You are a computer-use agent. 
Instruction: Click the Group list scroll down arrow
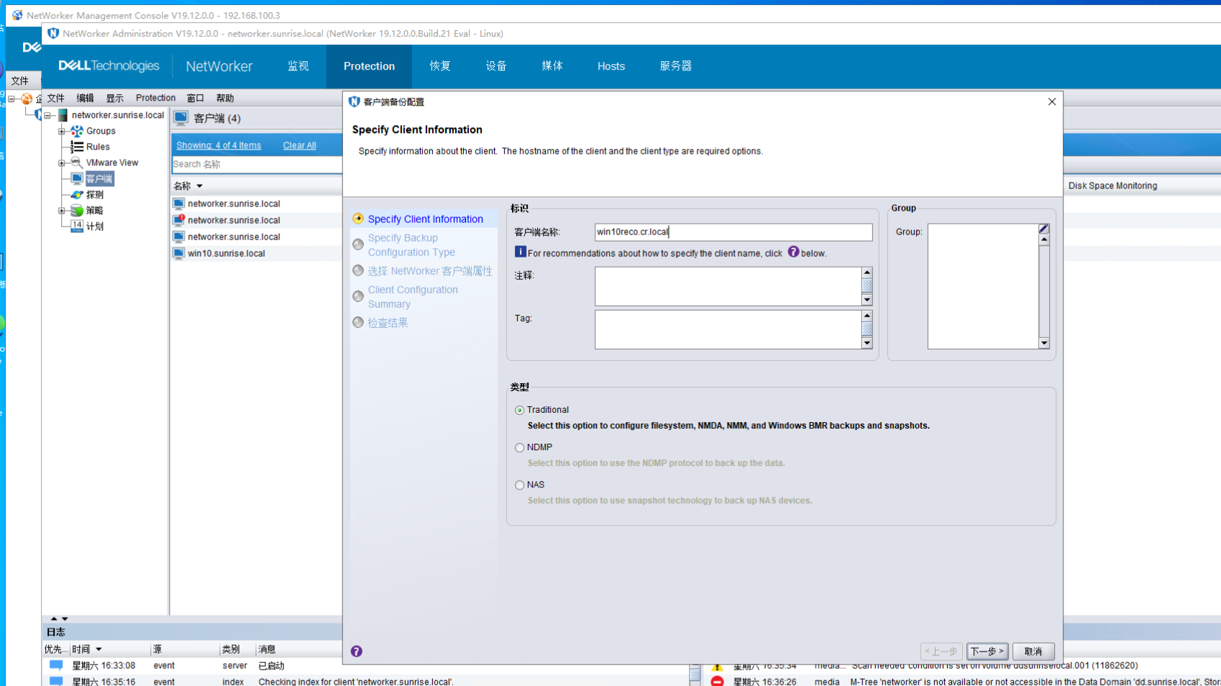[1044, 343]
